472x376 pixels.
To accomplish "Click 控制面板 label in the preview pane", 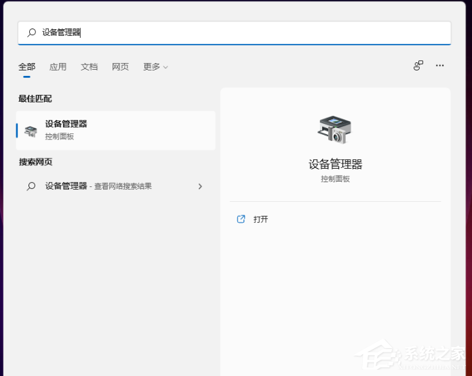I will click(335, 179).
